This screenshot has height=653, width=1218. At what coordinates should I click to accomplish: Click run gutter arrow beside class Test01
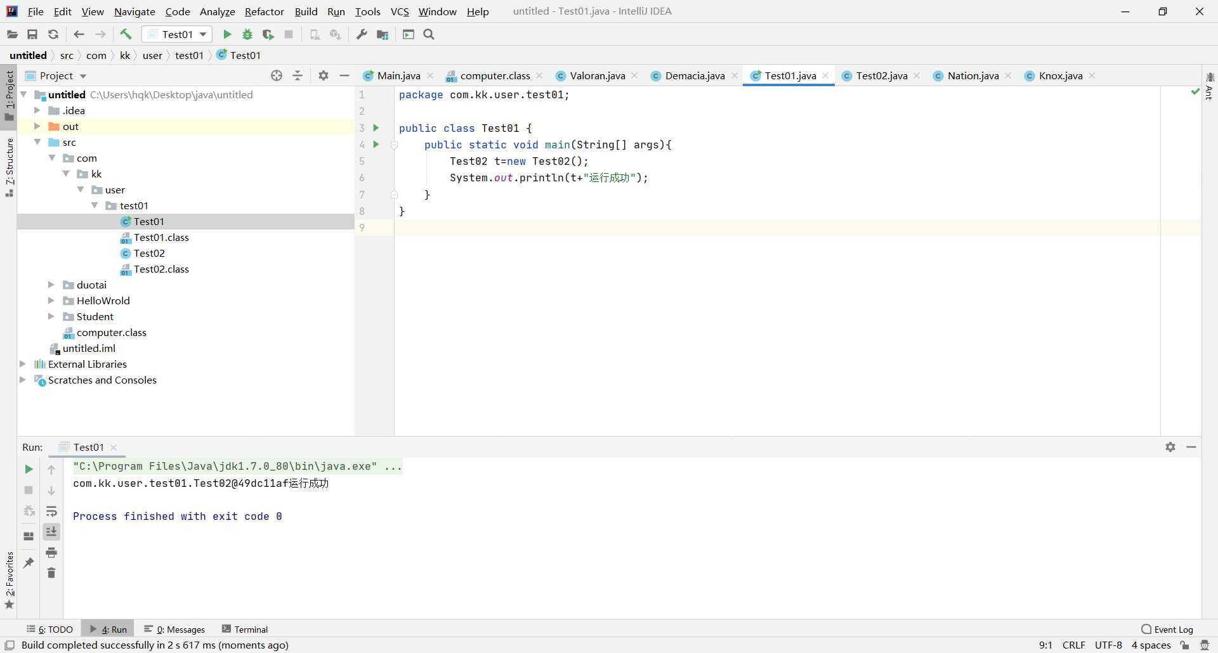[376, 127]
